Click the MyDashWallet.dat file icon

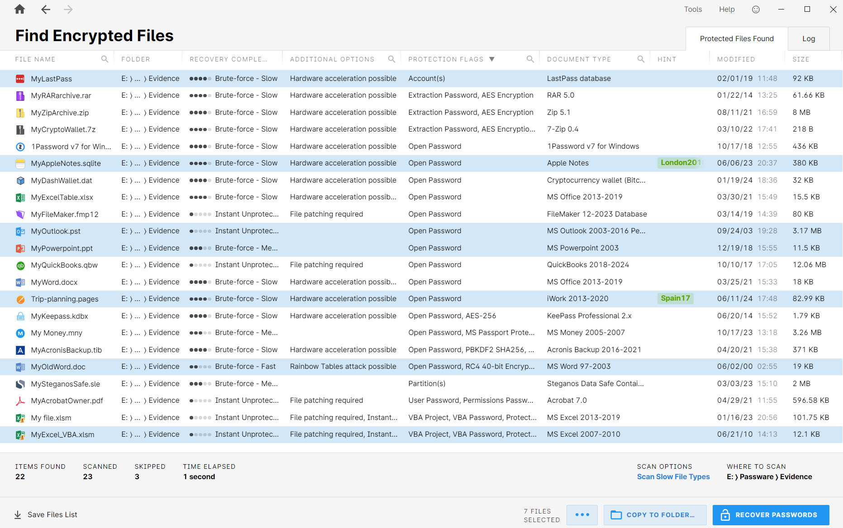[x=20, y=180]
